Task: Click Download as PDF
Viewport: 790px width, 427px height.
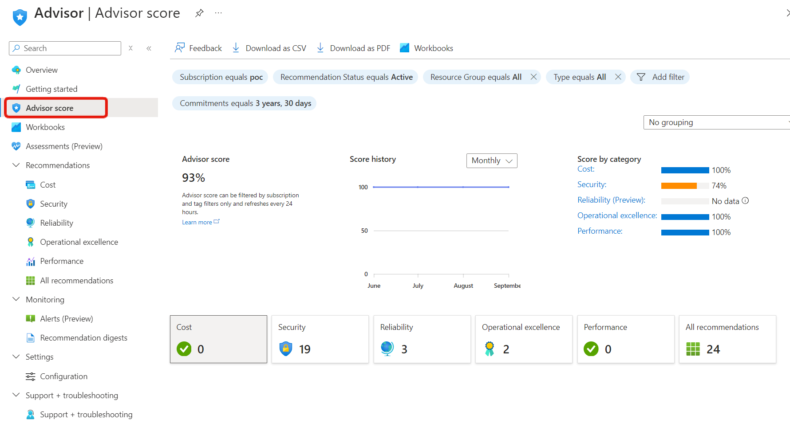Action: point(354,48)
